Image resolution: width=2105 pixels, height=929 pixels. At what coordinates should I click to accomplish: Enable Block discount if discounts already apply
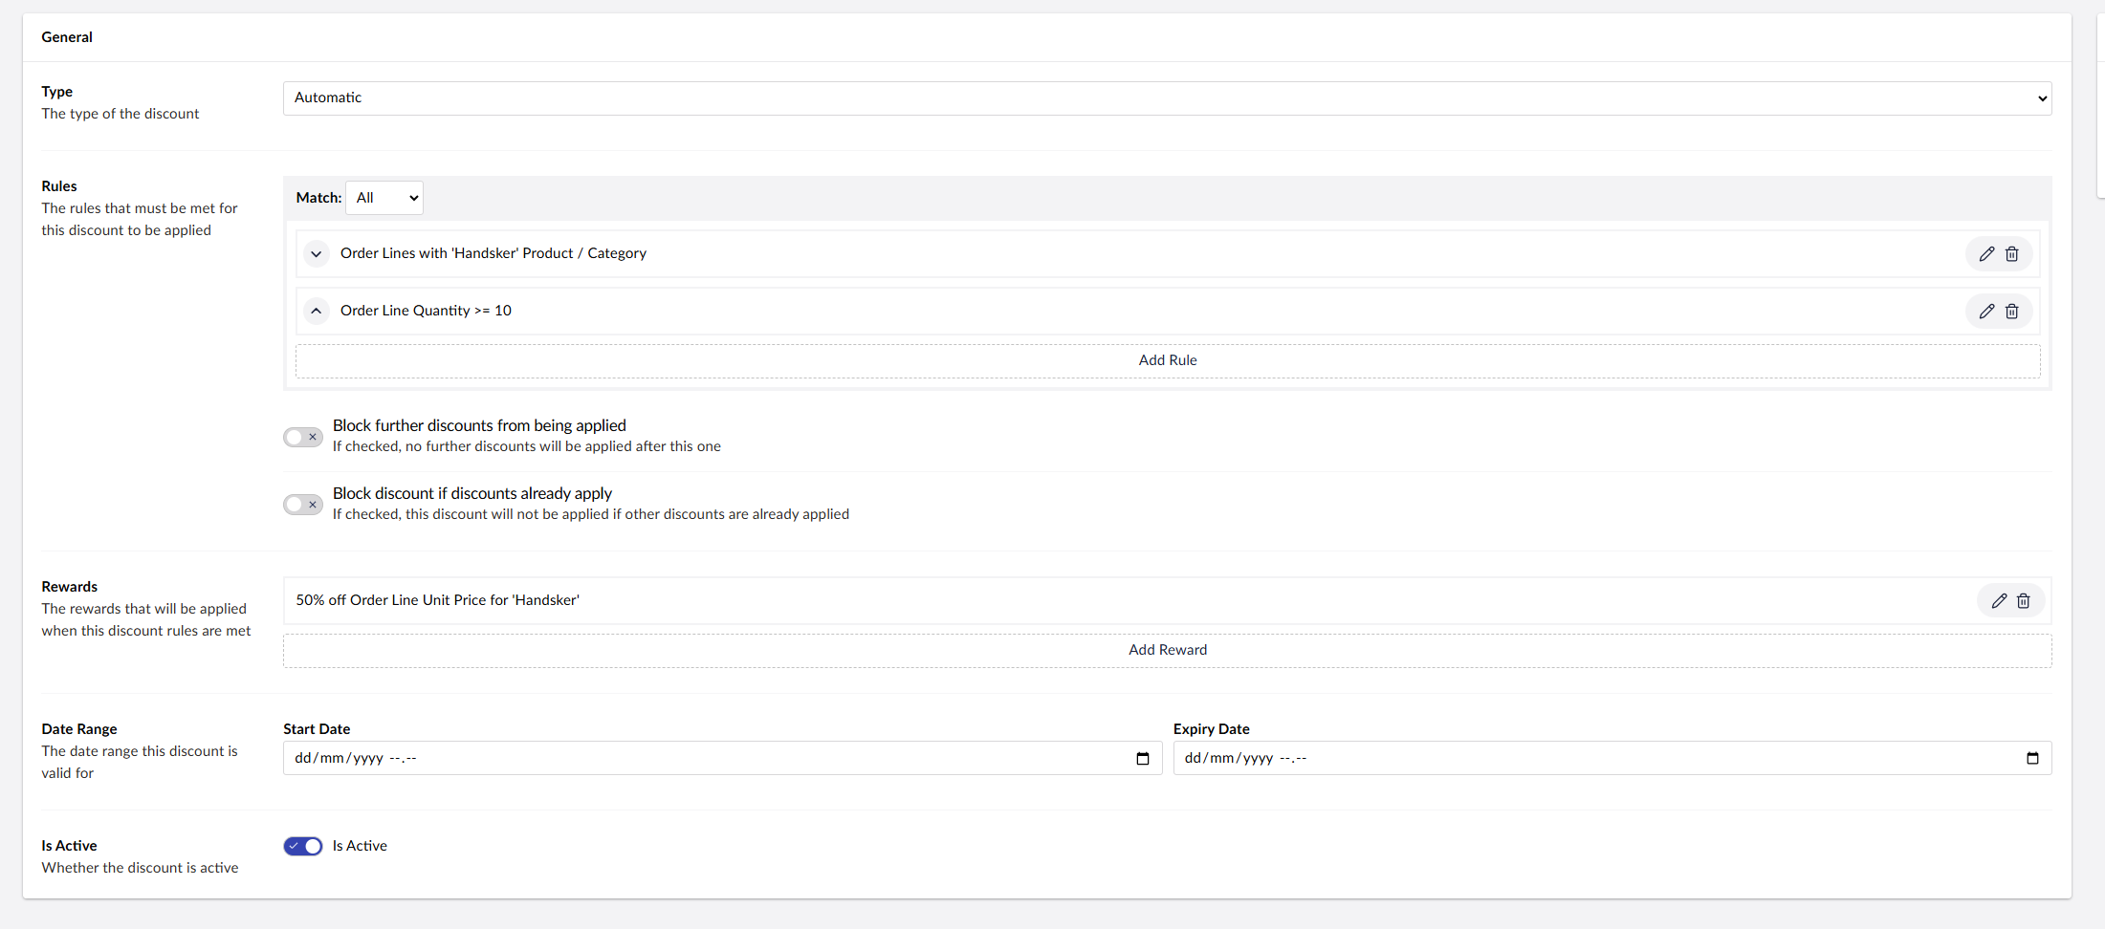[303, 505]
